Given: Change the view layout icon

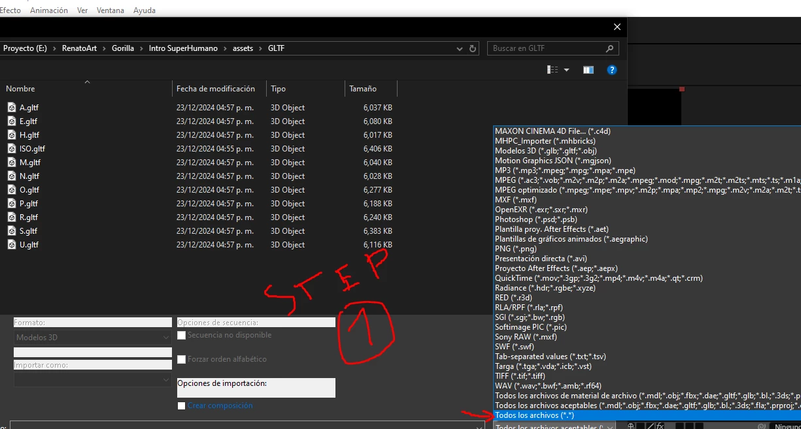Looking at the screenshot, I should (x=553, y=70).
